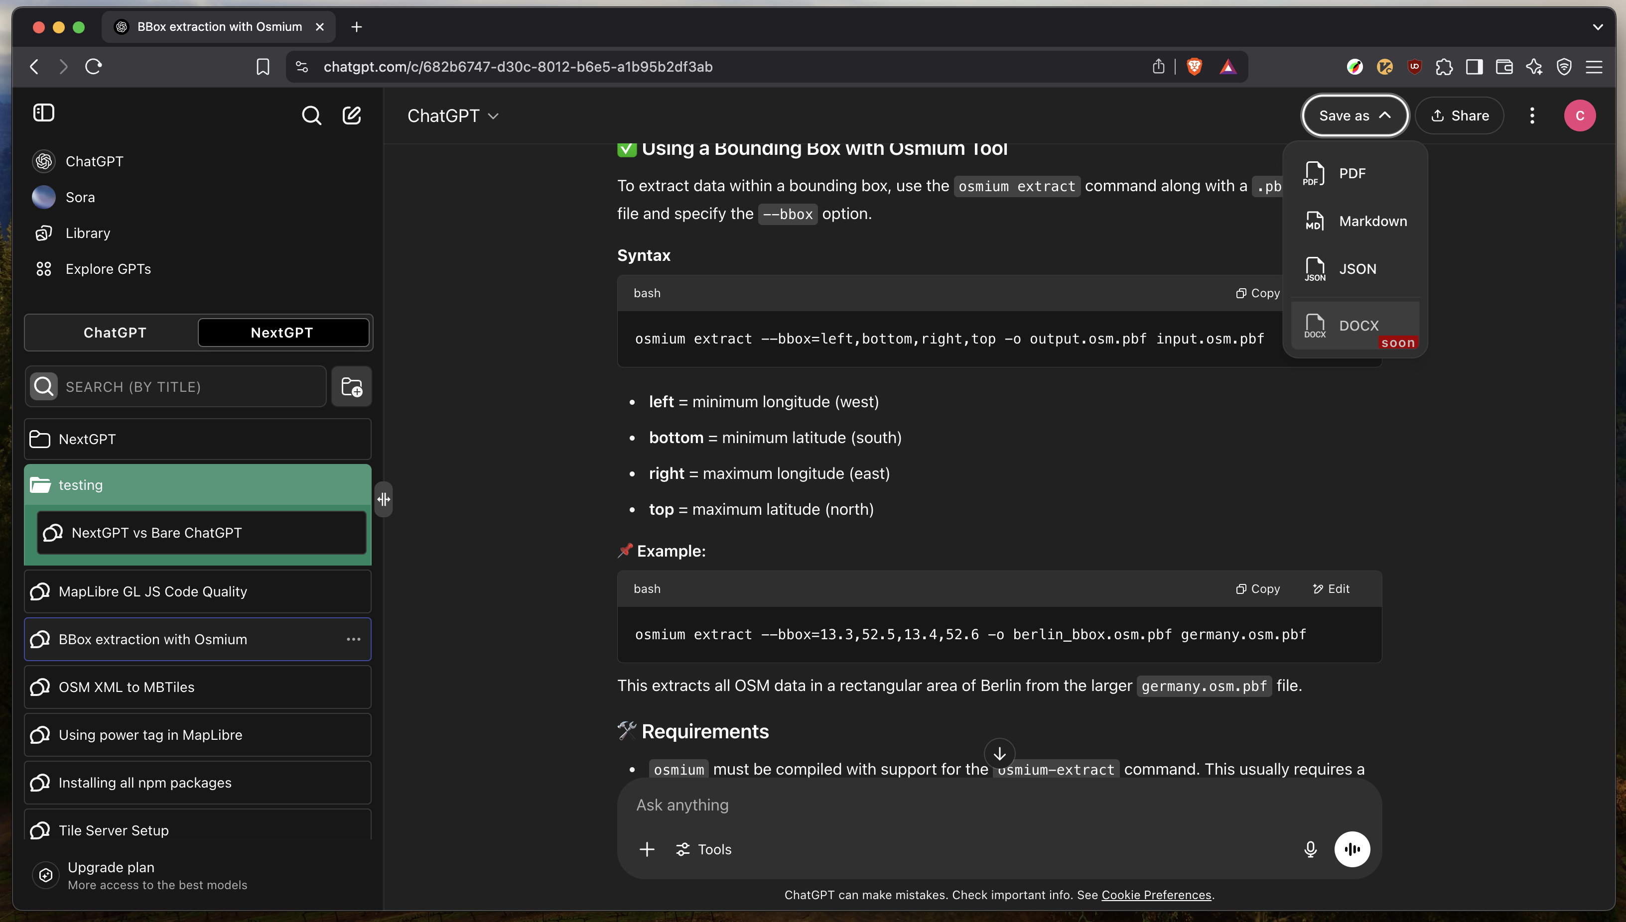Open the vertical three-dot conversation menu
Viewport: 1626px width, 922px height.
coord(1532,115)
